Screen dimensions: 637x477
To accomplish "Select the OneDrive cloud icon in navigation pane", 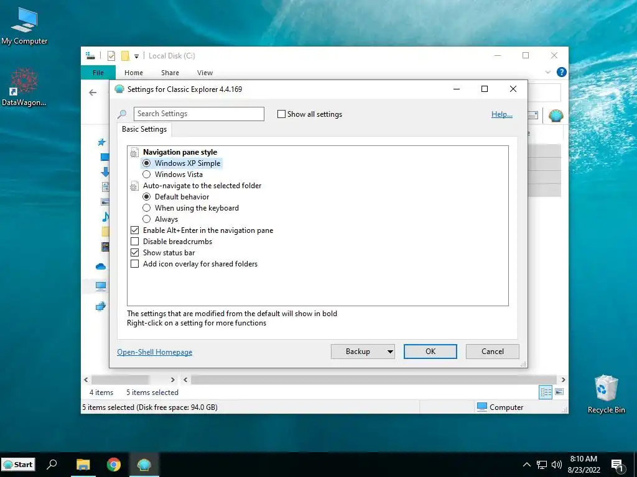I will (101, 266).
